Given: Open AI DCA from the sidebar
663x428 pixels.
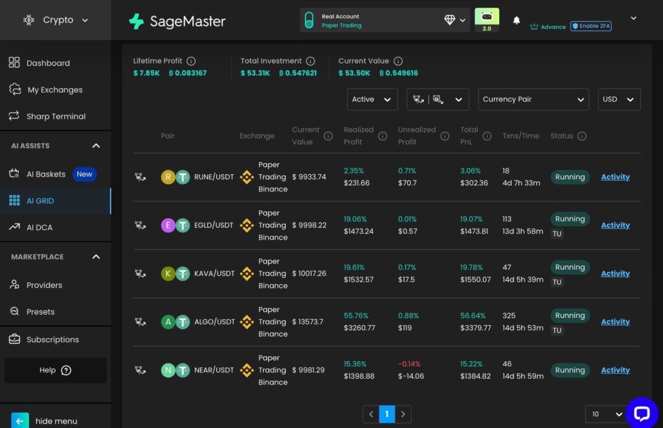Looking at the screenshot, I should (x=39, y=227).
